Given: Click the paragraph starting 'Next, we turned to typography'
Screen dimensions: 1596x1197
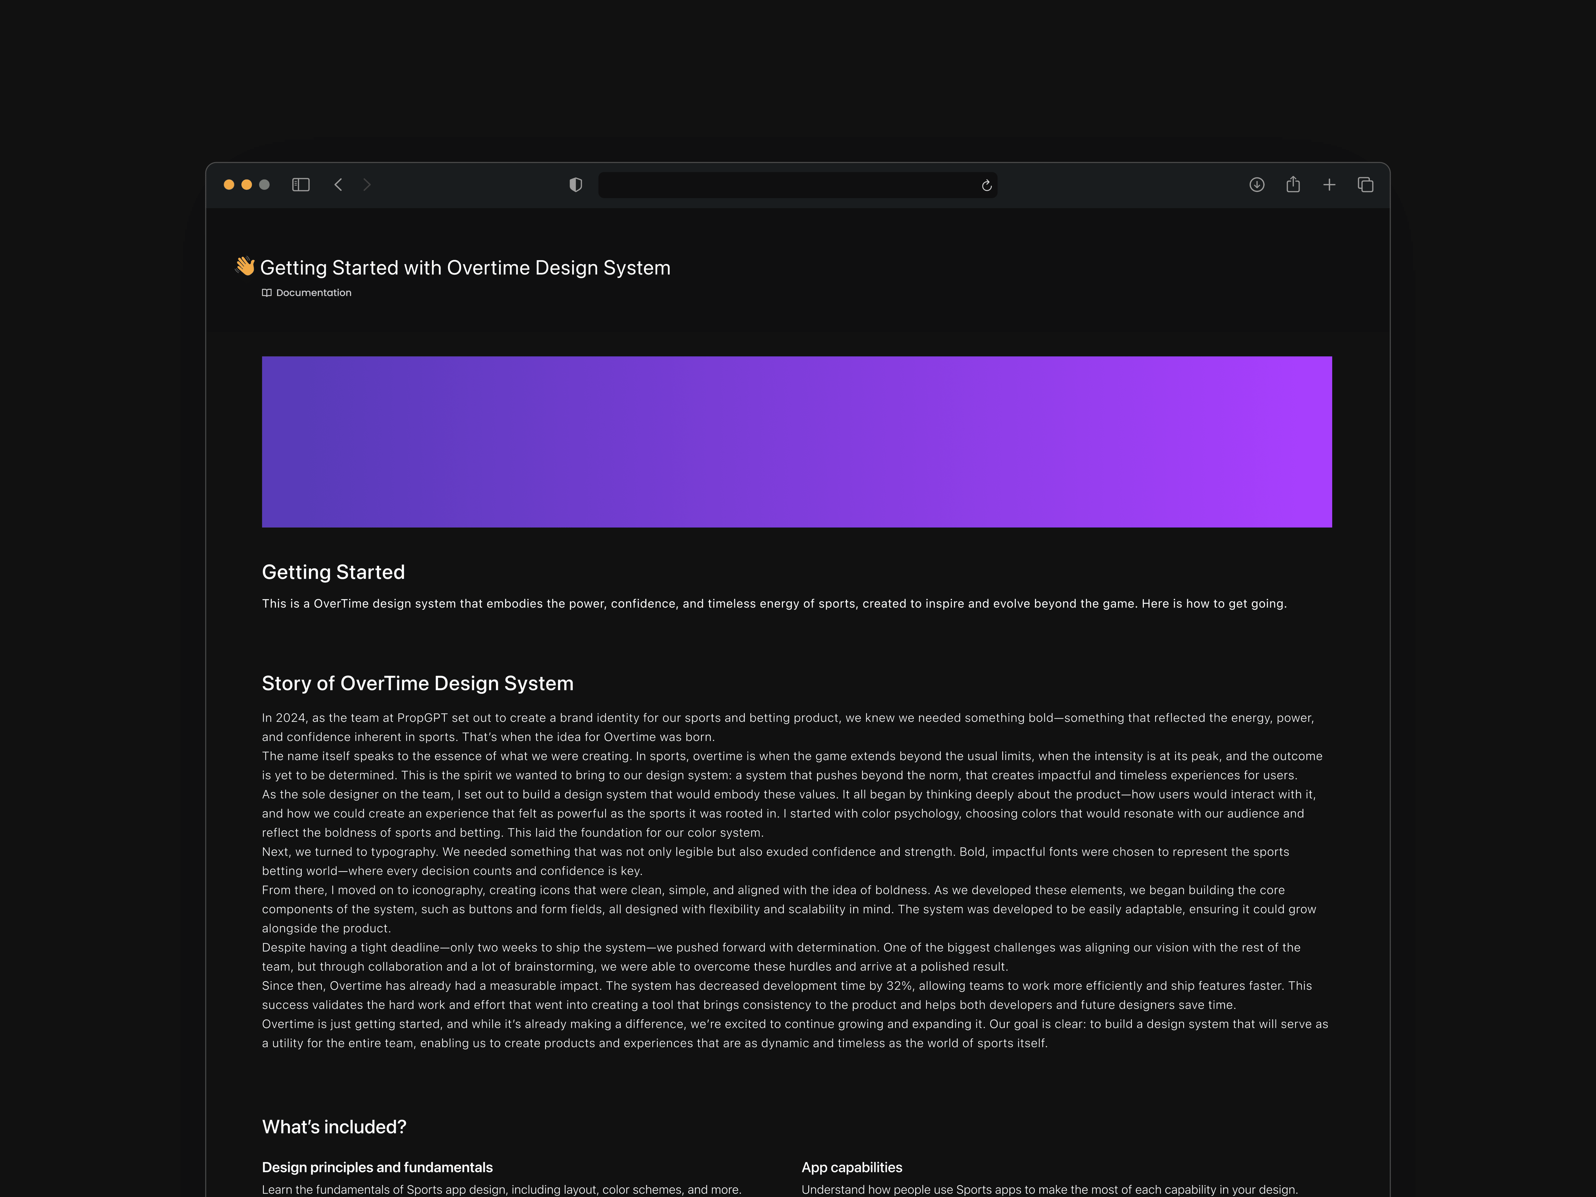Looking at the screenshot, I should tap(776, 861).
